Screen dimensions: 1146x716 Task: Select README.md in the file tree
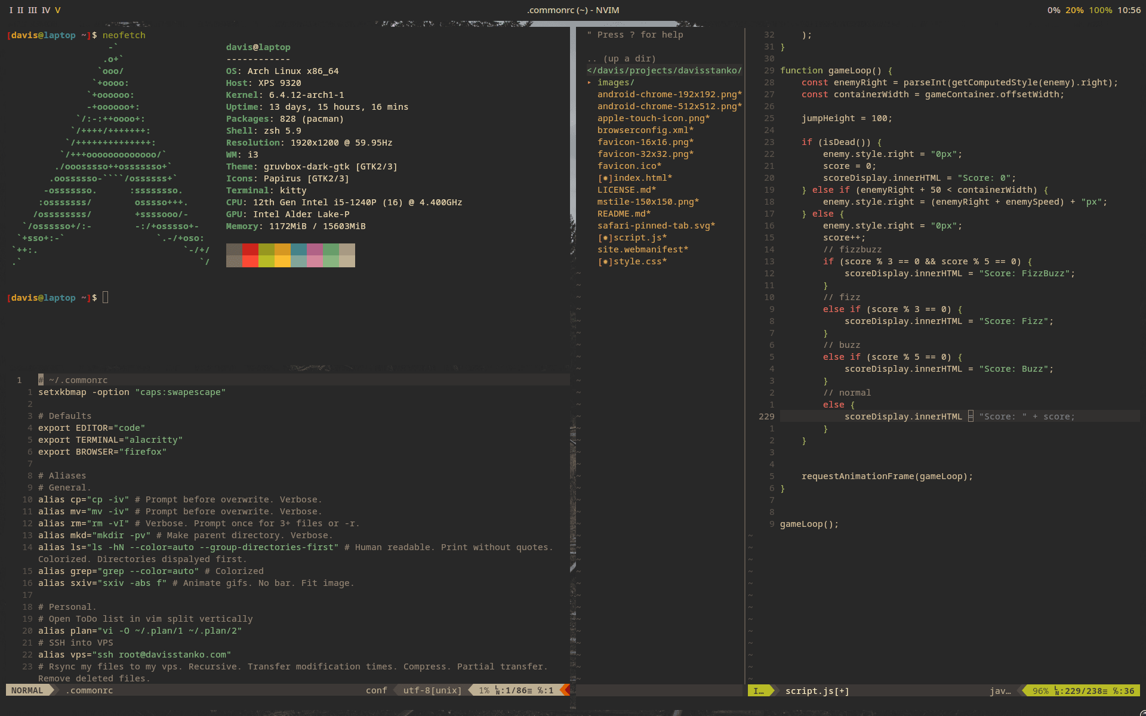point(624,214)
